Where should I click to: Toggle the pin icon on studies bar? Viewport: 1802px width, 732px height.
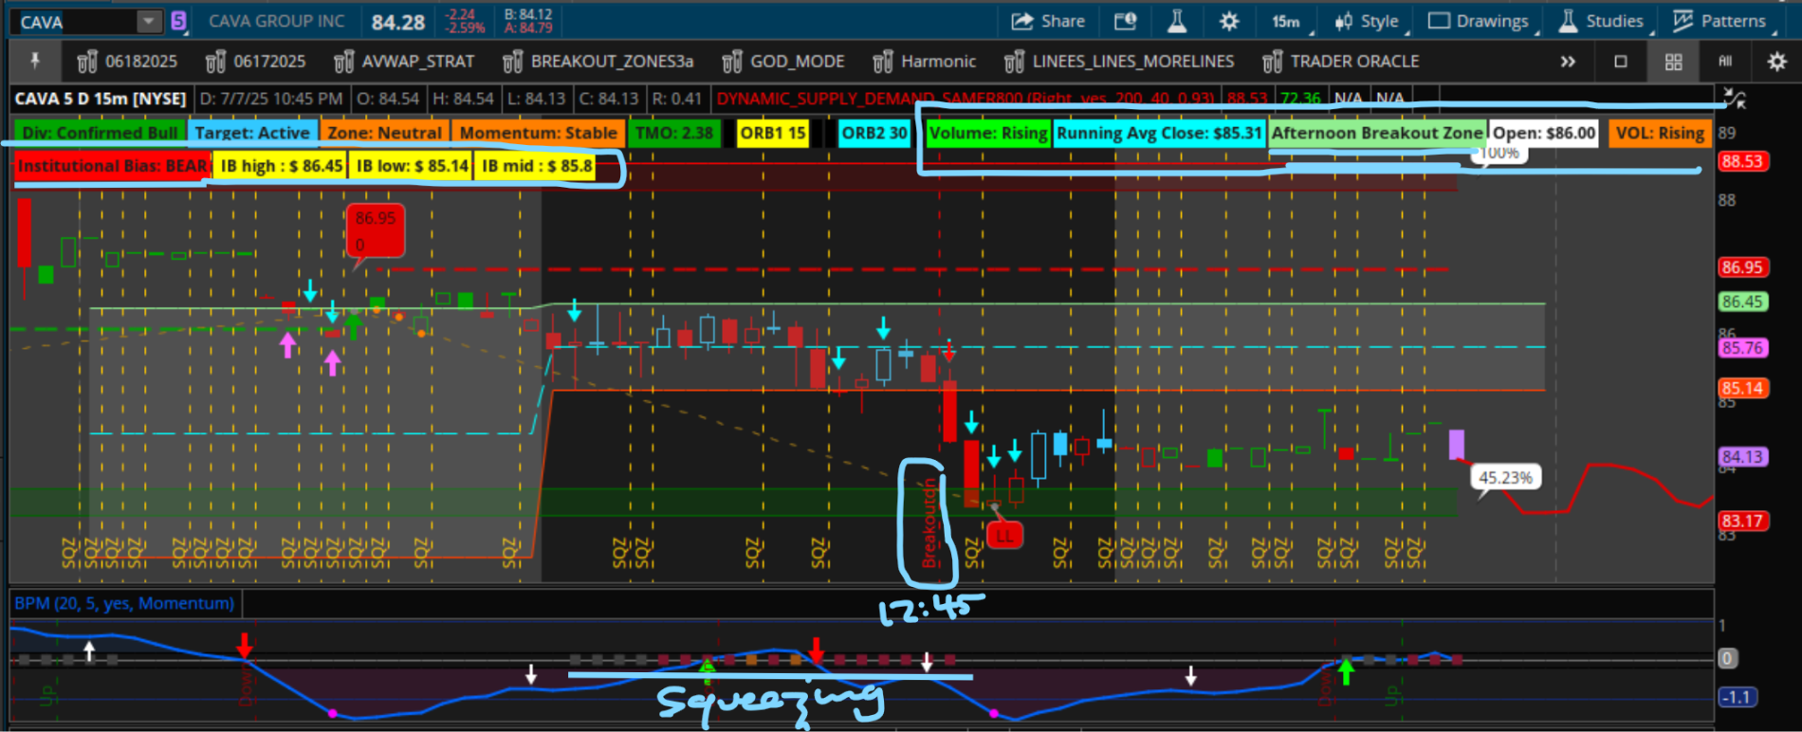point(35,62)
